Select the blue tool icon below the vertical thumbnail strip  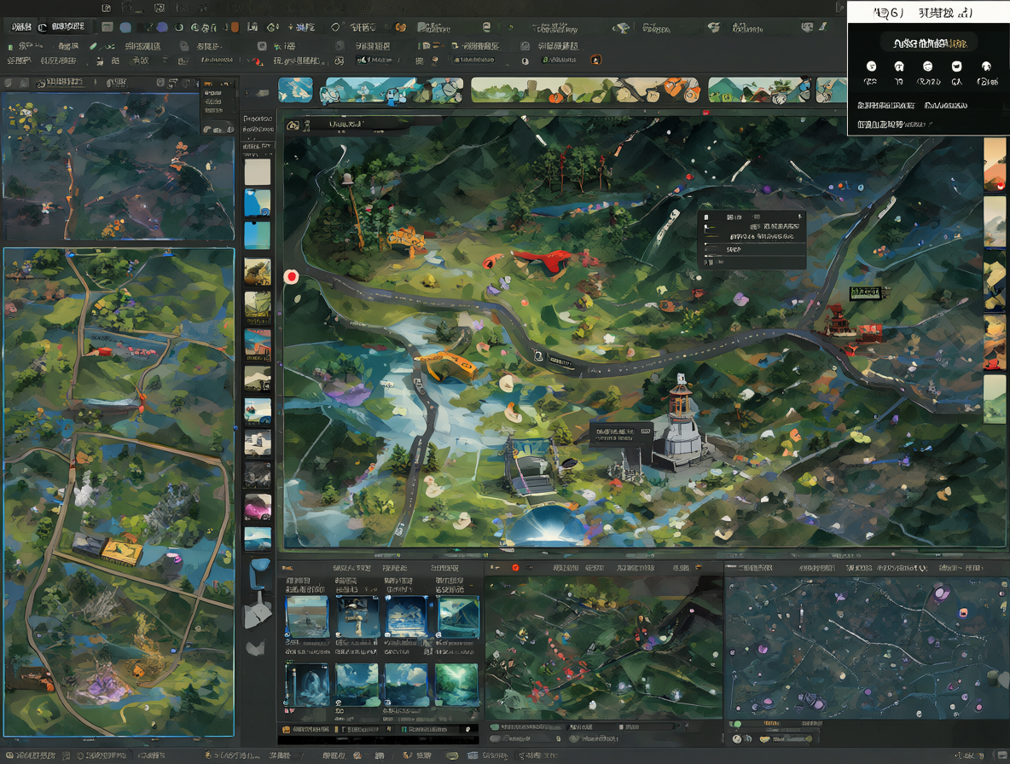point(259,573)
